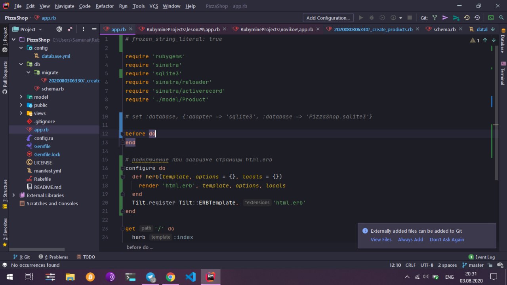This screenshot has width=507, height=285.
Task: Click the Run with Coverage icon
Action: click(382, 18)
